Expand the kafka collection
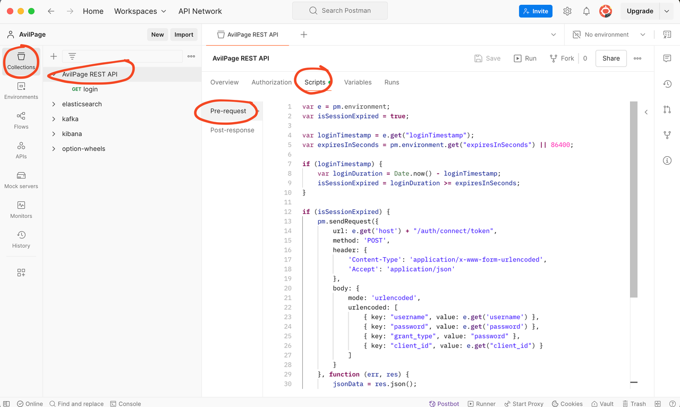 click(54, 119)
